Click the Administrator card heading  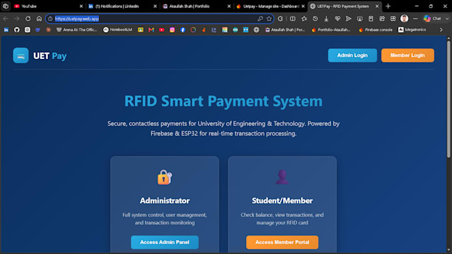click(165, 200)
